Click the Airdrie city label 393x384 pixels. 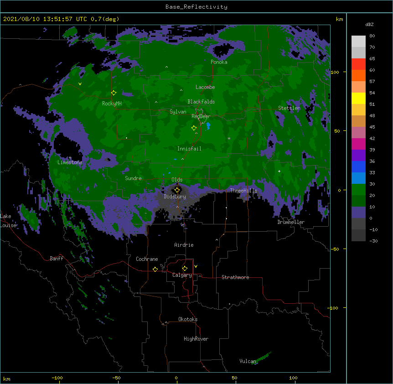pyautogui.click(x=184, y=245)
